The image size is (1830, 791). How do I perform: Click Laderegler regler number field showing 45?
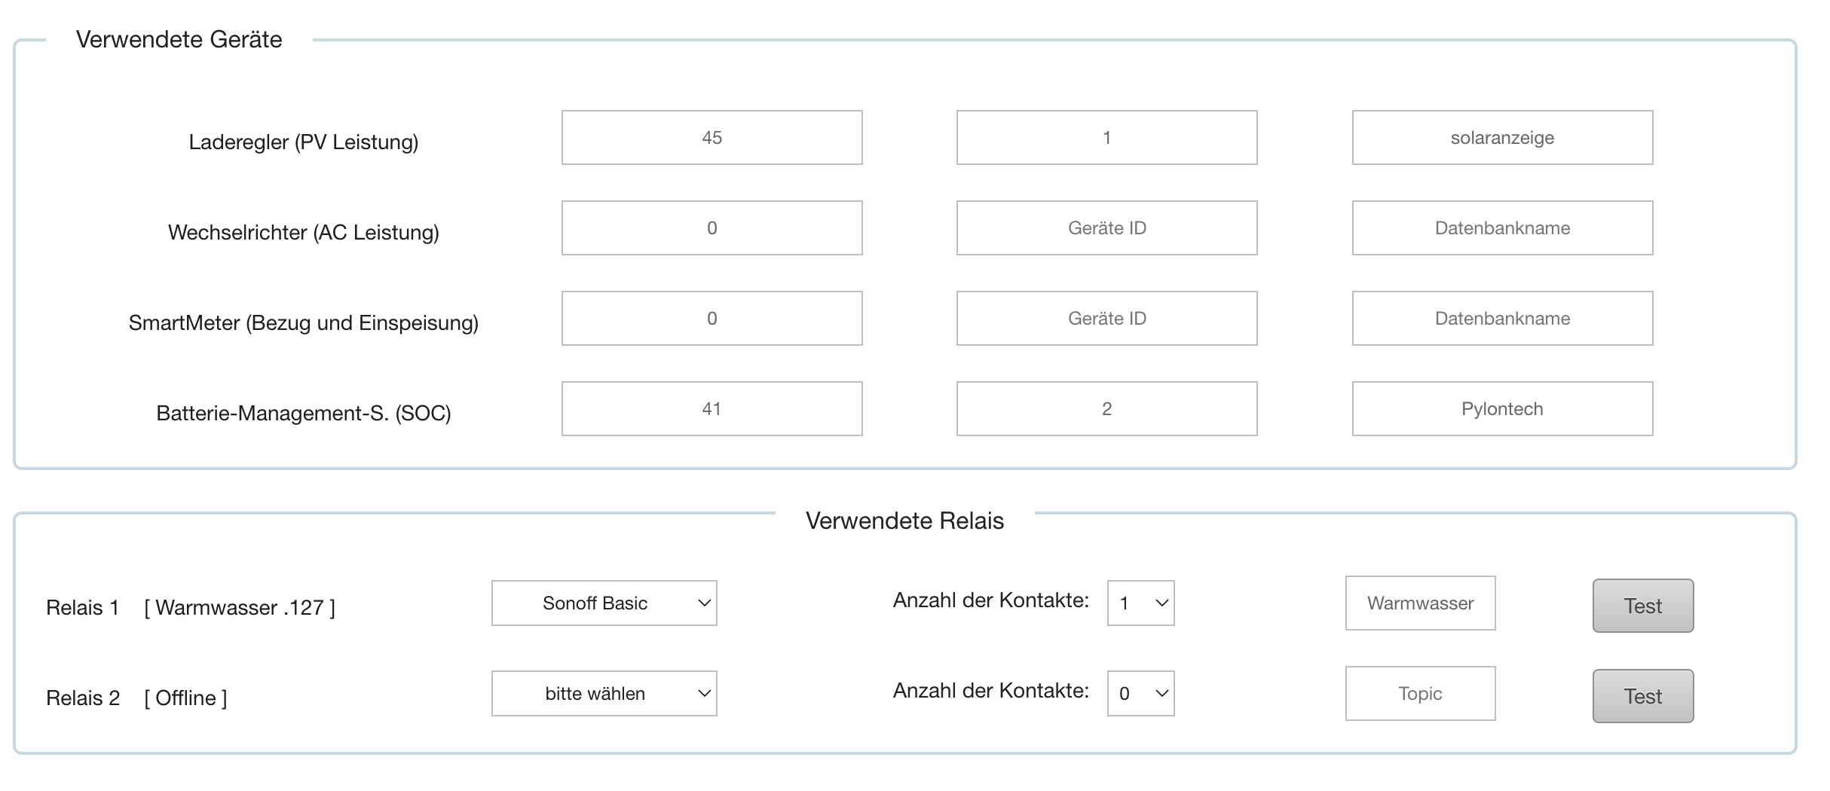pos(711,138)
